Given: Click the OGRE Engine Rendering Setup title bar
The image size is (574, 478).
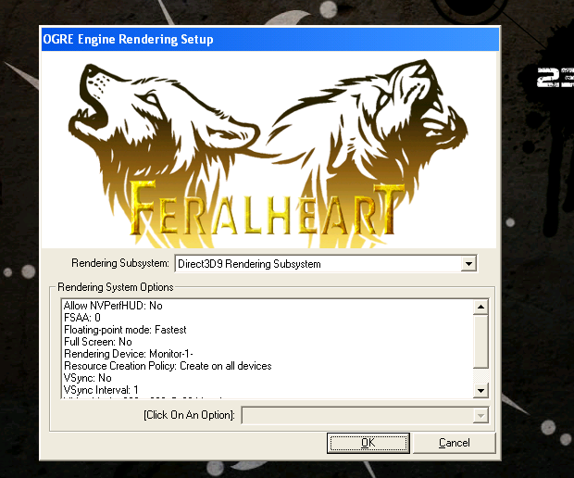Looking at the screenshot, I should tap(270, 39).
